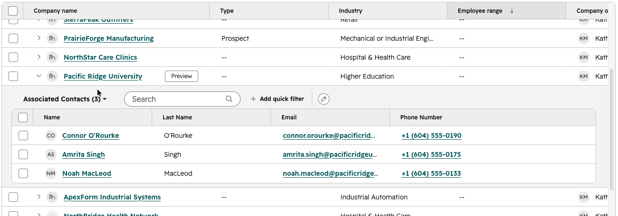Call phone number +1 (604) 555-0133
This screenshot has width=618, height=216.
coord(431,173)
